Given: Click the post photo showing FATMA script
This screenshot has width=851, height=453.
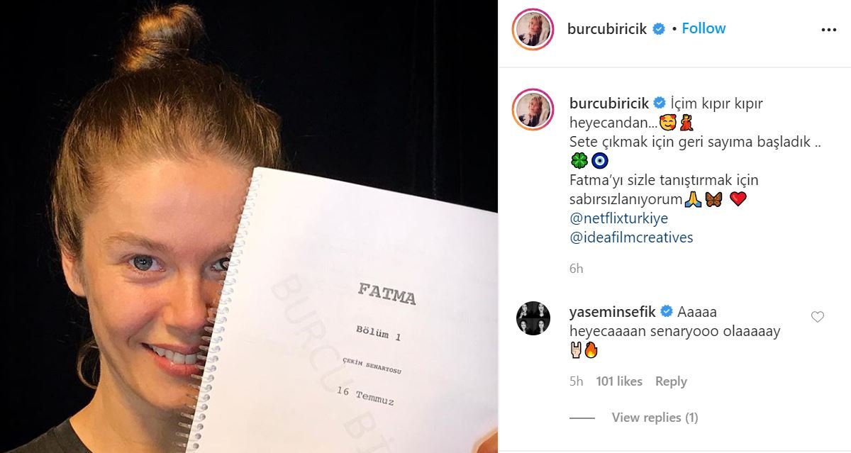Looking at the screenshot, I should 249,226.
